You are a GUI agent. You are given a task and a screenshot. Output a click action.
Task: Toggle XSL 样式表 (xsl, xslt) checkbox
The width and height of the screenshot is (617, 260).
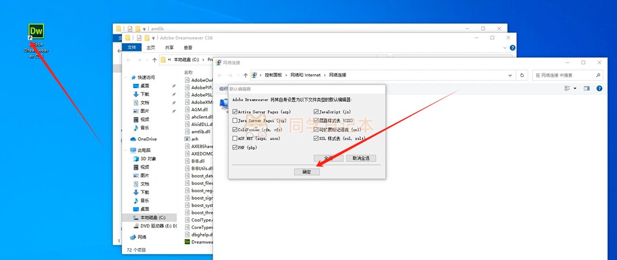point(316,138)
